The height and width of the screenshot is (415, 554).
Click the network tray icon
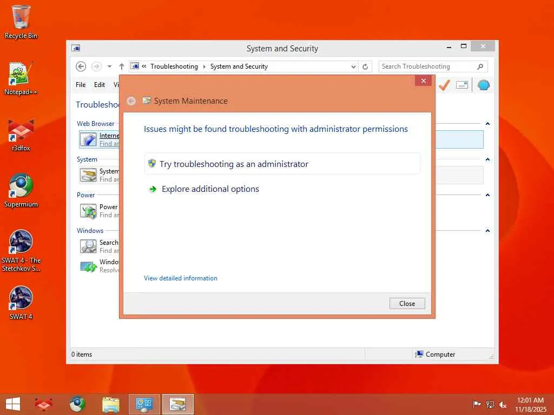[x=490, y=404]
